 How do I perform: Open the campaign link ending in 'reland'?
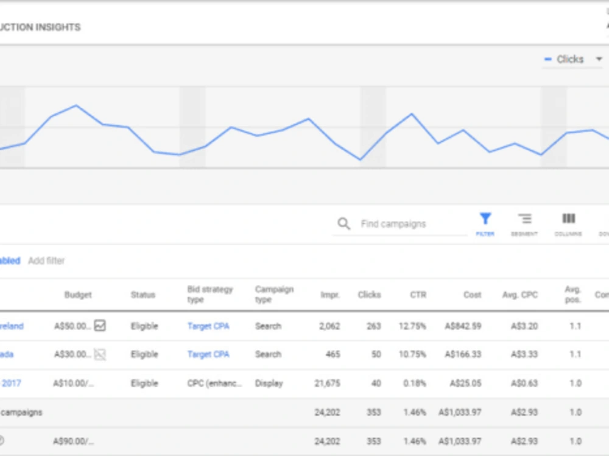(x=12, y=326)
